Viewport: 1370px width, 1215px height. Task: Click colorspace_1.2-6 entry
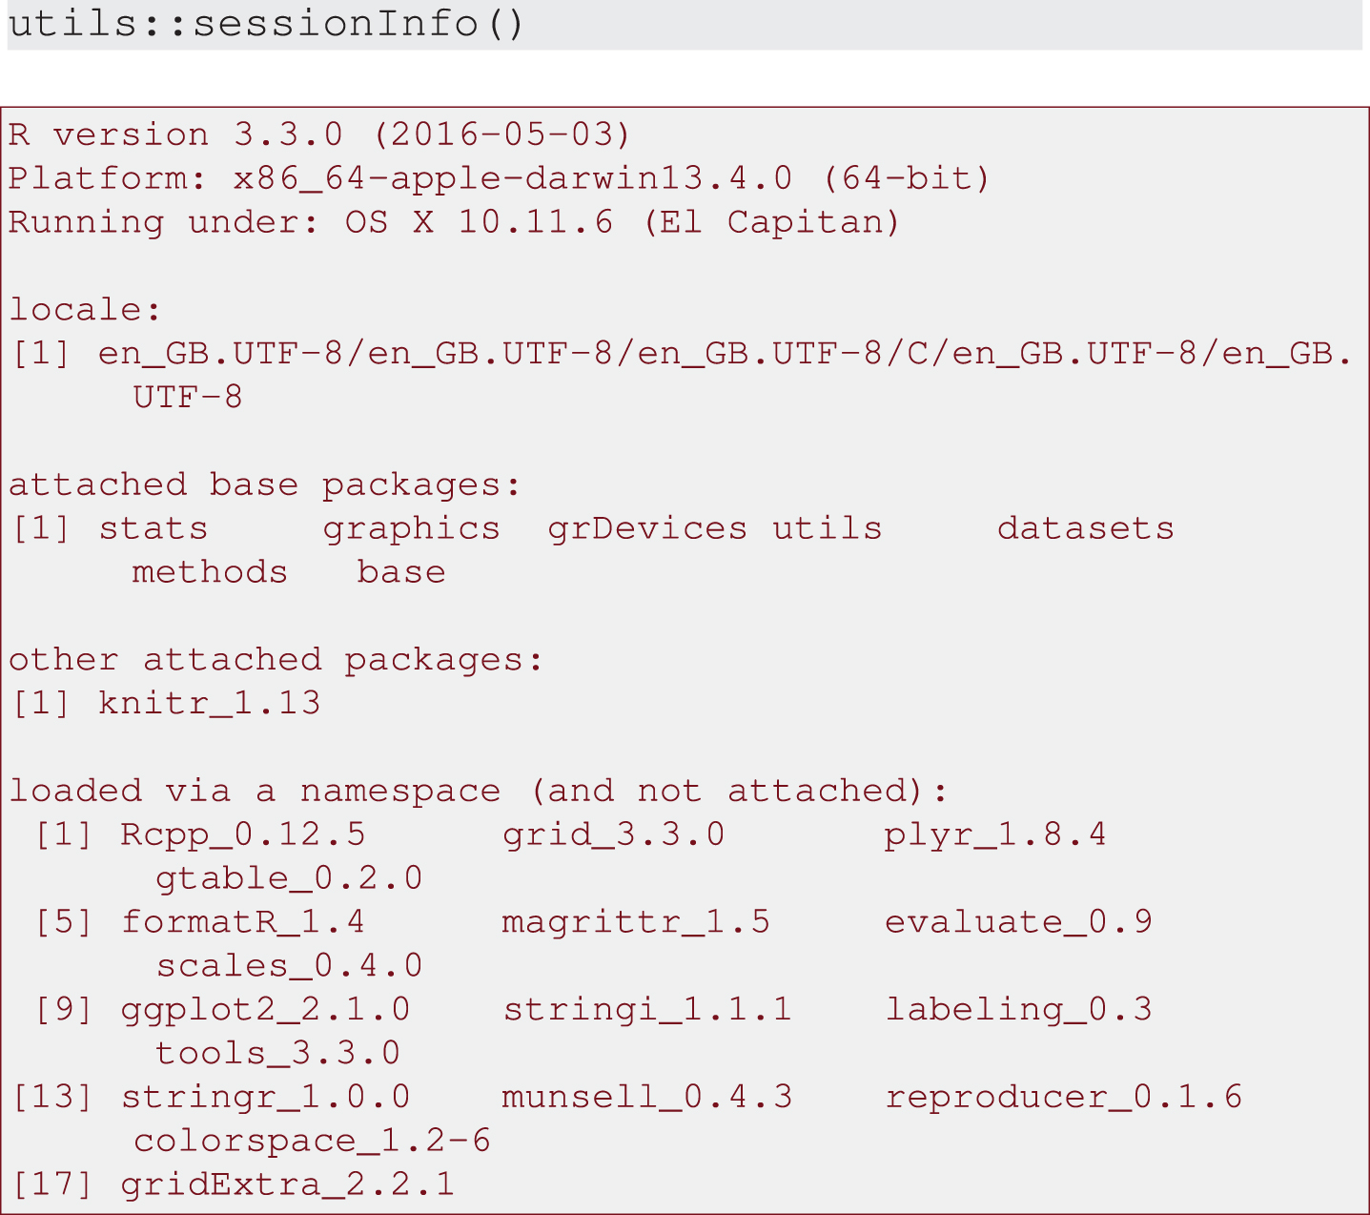(312, 1142)
